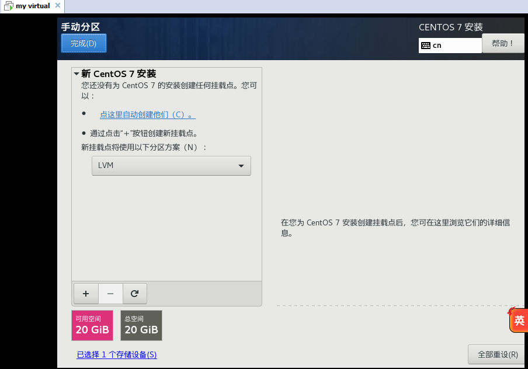Click the orange 英 input method icon
Viewport: 528px width, 369px height.
coord(519,320)
